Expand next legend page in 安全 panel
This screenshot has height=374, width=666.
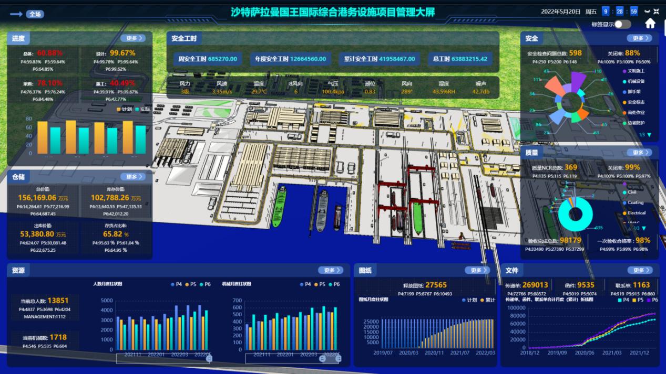point(649,135)
